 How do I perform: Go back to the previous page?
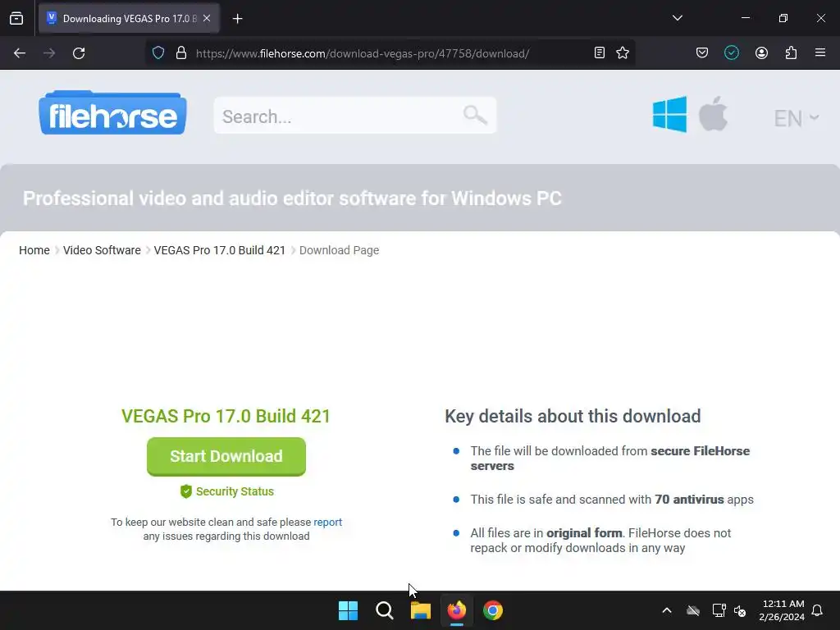pos(20,53)
